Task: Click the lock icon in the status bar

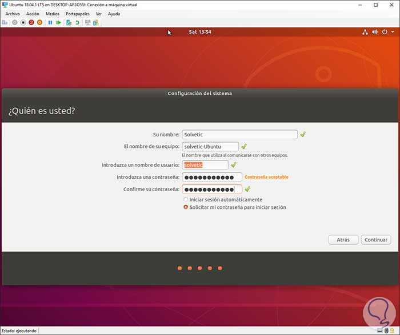Action: [x=392, y=330]
